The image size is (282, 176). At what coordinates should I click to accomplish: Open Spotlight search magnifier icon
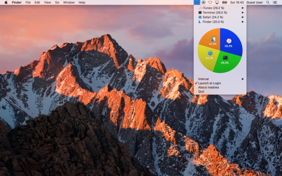point(268,2)
